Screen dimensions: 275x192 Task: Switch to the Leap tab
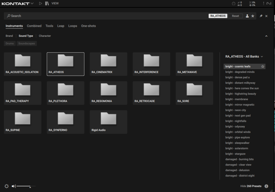tap(61, 26)
